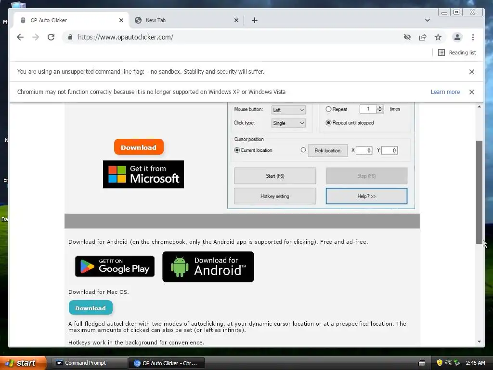The image size is (493, 370).
Task: Click the Hotkey setting button
Action: tap(275, 196)
